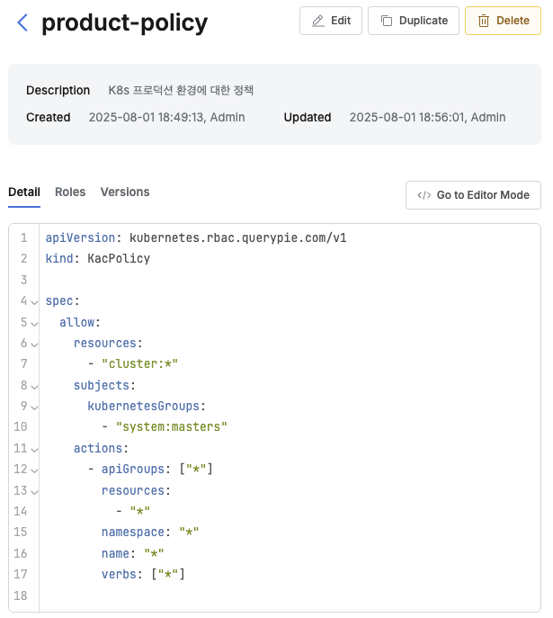Click the "system:masters" group value
This screenshot has width=553, height=618.
172,426
